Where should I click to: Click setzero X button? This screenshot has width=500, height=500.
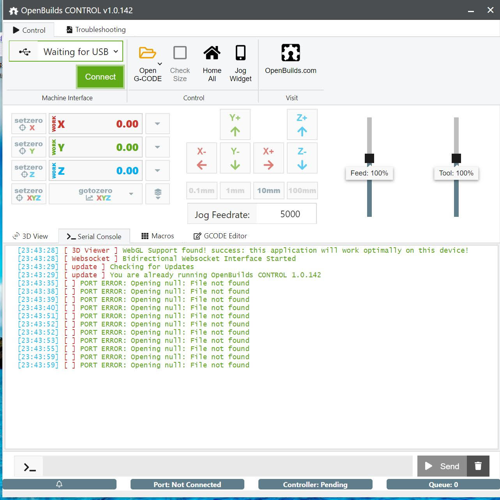point(29,124)
